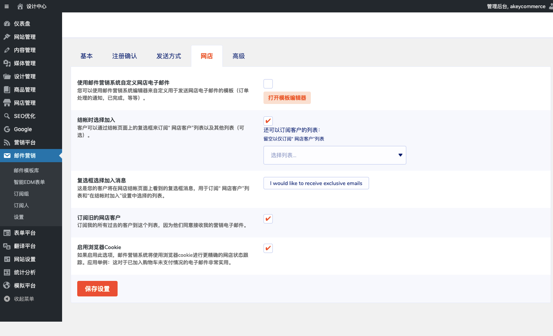This screenshot has width=553, height=336.
Task: Open 订阅人 submenu item
Action: point(21,205)
